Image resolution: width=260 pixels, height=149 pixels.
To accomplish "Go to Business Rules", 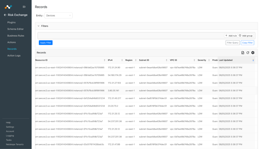I will (x=16, y=36).
